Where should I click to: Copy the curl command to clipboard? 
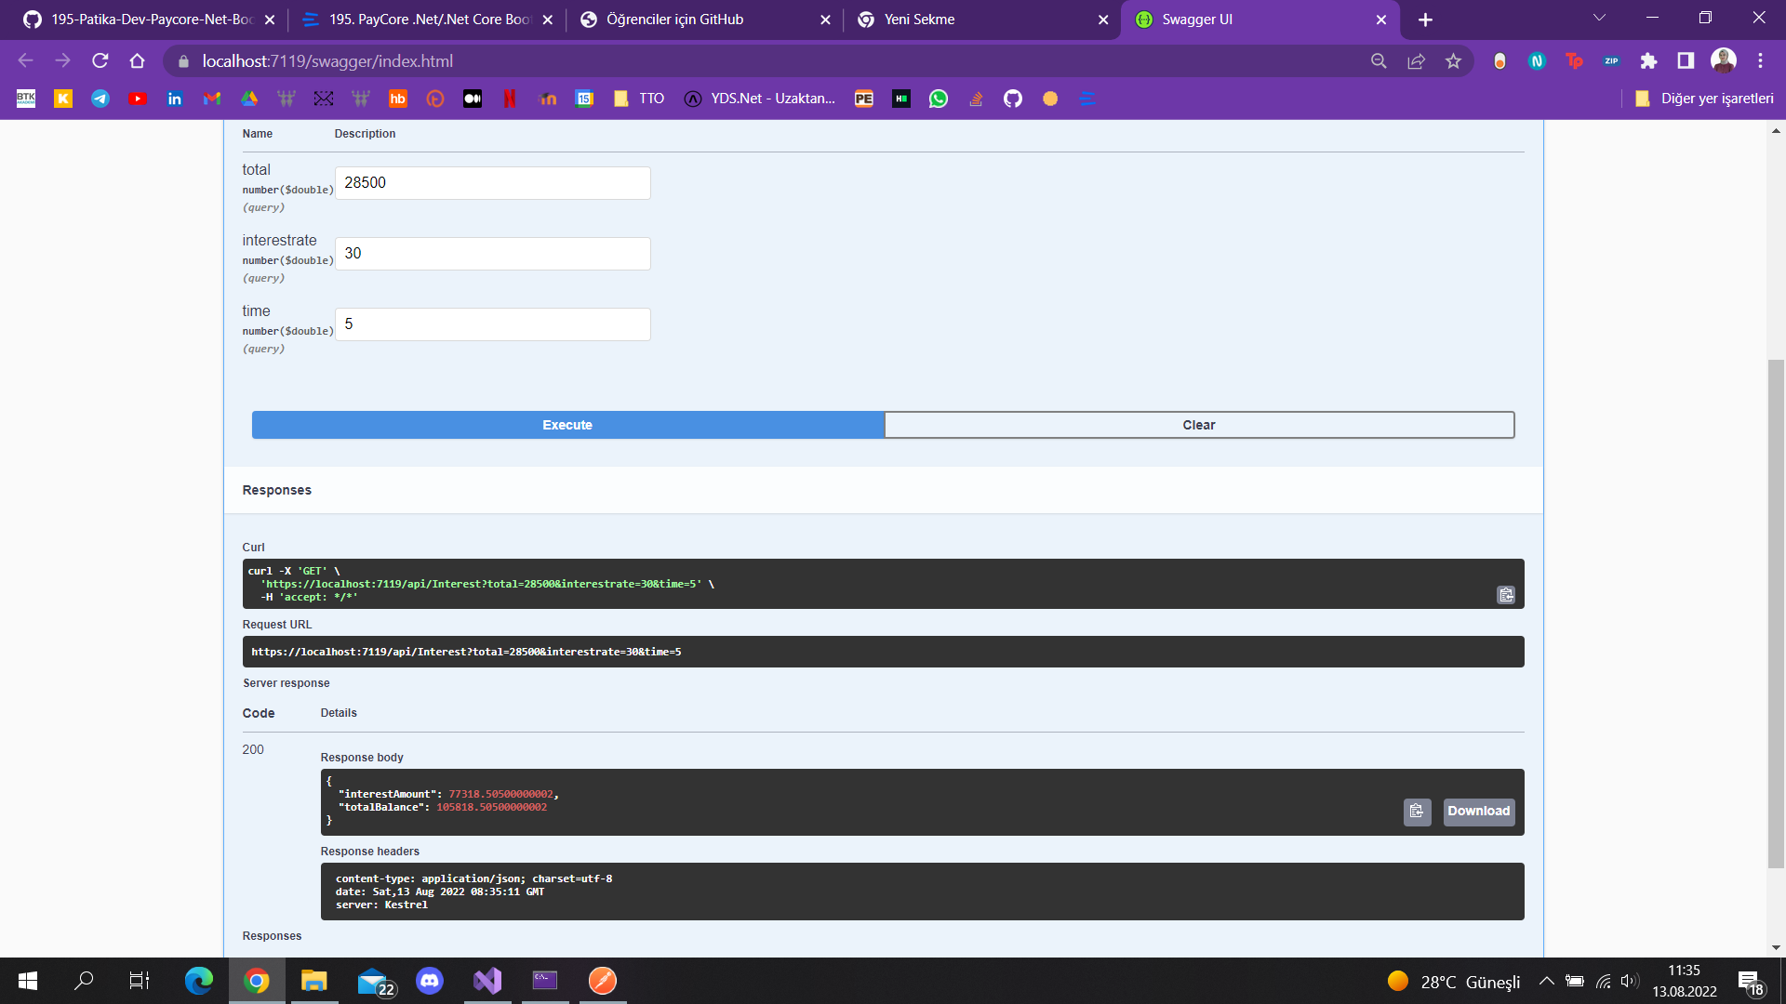tap(1506, 595)
